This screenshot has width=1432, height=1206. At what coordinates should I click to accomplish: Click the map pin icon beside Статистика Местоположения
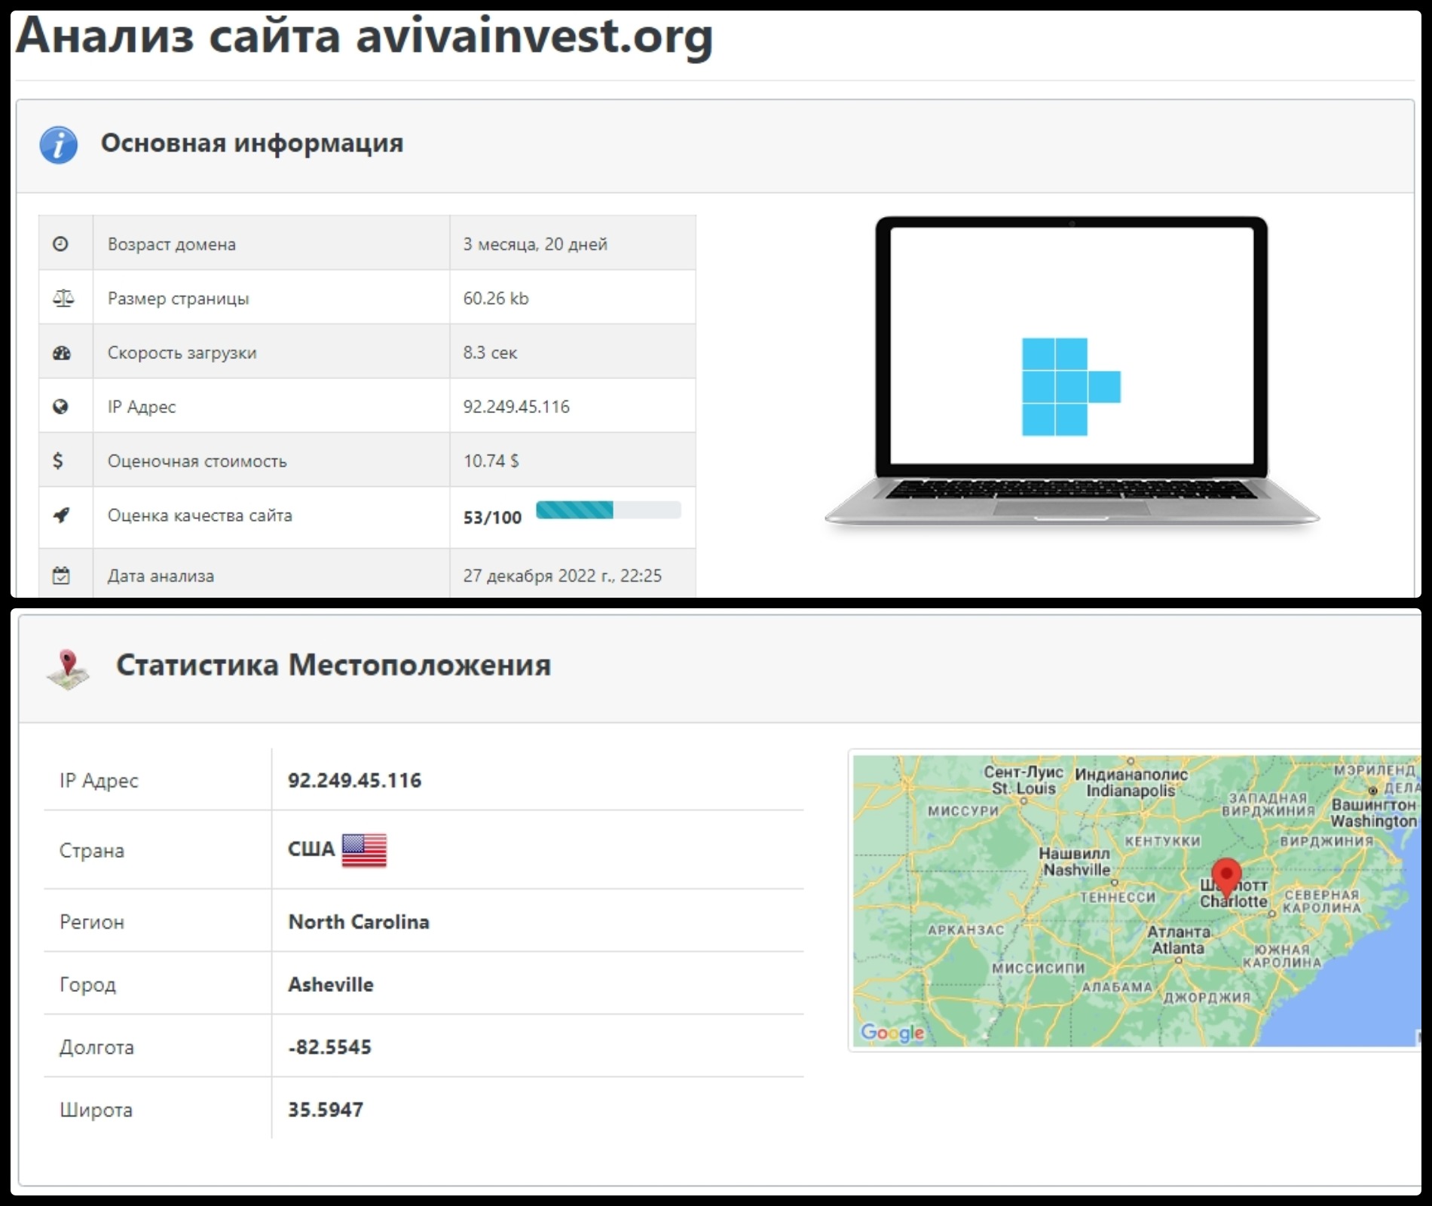pos(68,669)
